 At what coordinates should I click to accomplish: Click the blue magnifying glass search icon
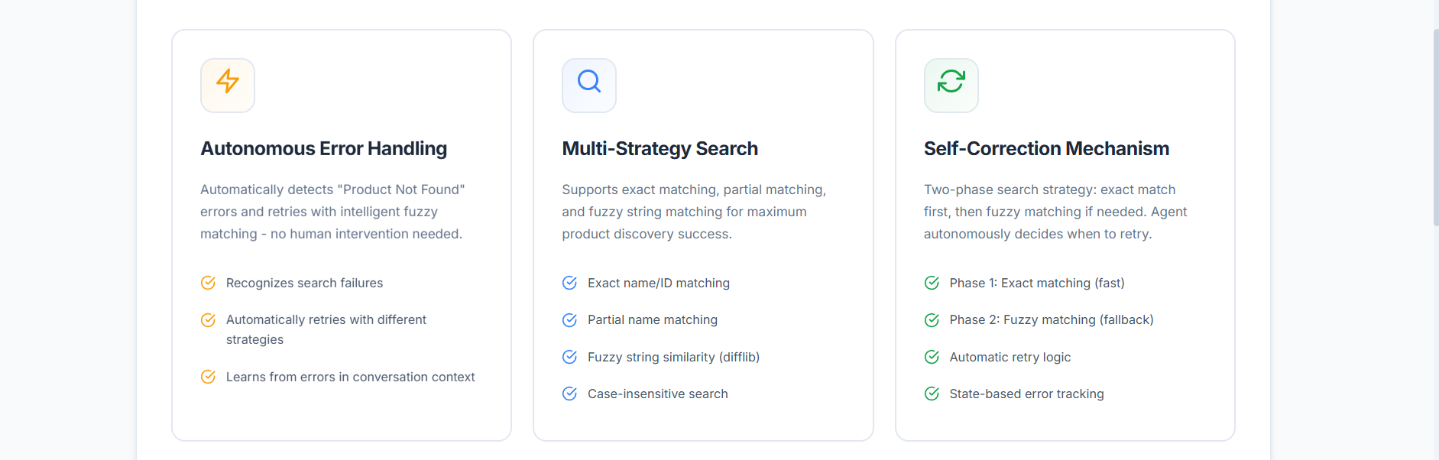pyautogui.click(x=589, y=81)
